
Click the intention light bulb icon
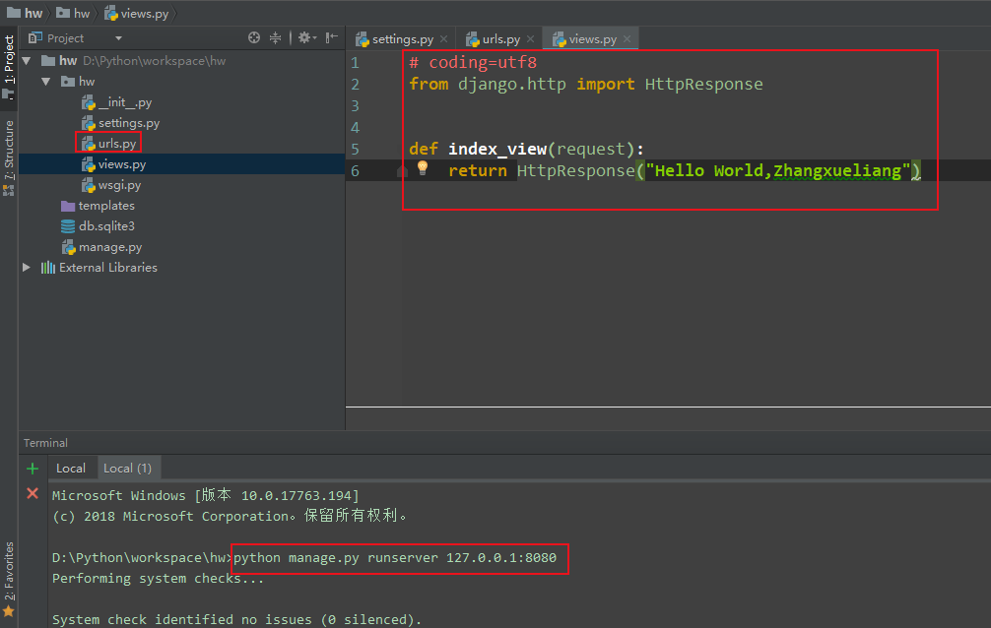(x=423, y=167)
